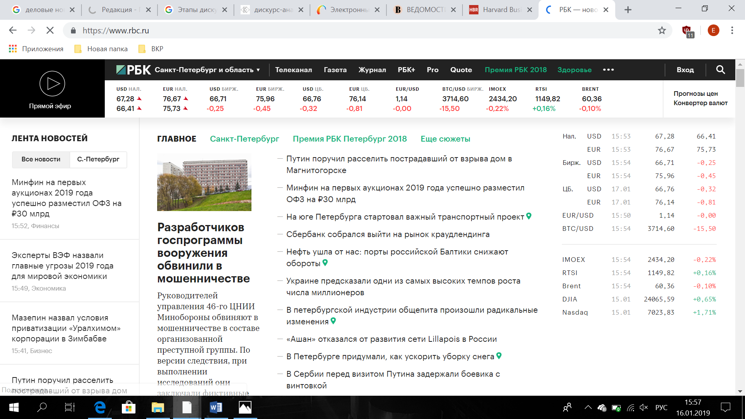This screenshot has height=419, width=745.
Task: Read the Сбербанк краудлендинг headline
Action: coord(388,234)
